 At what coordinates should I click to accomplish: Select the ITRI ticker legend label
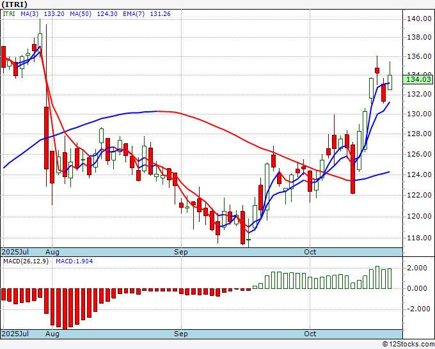coord(9,13)
